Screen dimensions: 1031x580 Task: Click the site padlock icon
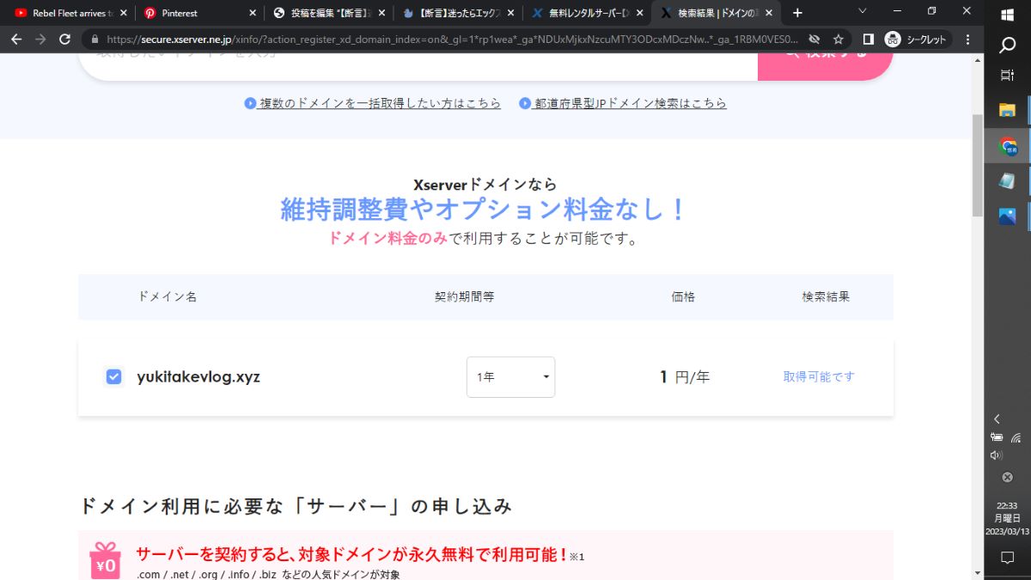pyautogui.click(x=94, y=40)
